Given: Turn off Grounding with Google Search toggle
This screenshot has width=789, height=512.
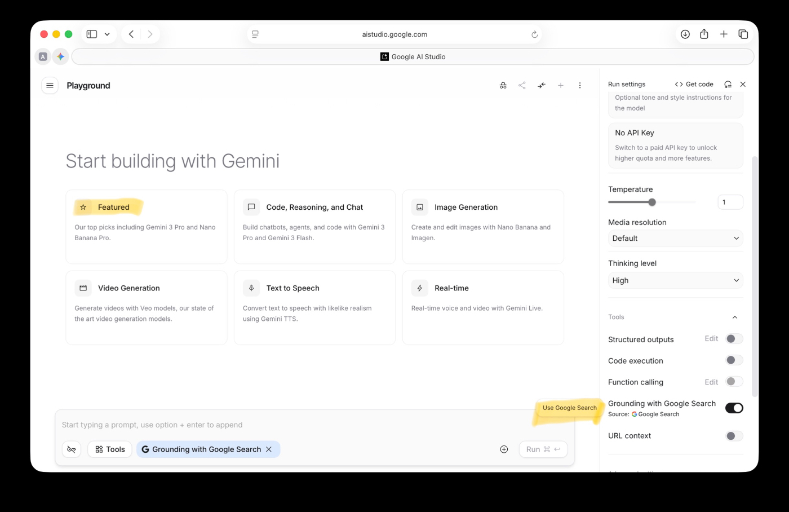Looking at the screenshot, I should coord(734,408).
